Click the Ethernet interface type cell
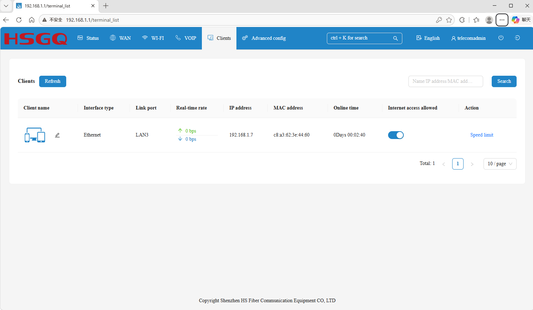 (x=92, y=135)
